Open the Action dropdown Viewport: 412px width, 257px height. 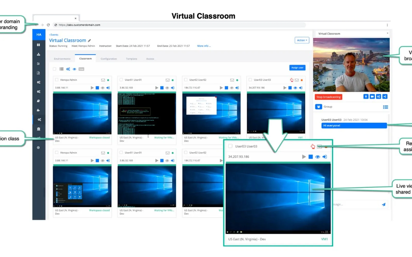pyautogui.click(x=302, y=40)
